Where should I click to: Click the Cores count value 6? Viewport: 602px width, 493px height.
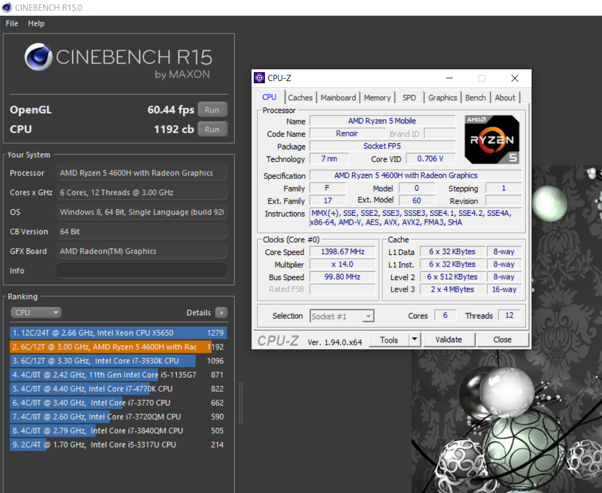[x=445, y=315]
